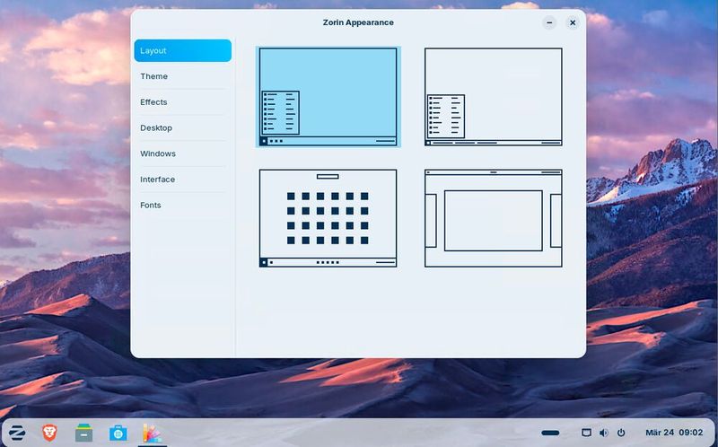The height and width of the screenshot is (447, 718).
Task: Switch to the Interface section
Action: pyautogui.click(x=183, y=180)
